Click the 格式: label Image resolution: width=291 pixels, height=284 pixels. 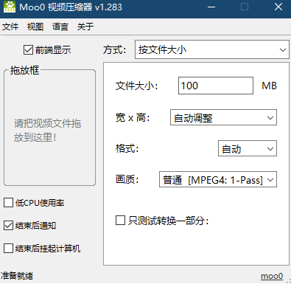(127, 148)
